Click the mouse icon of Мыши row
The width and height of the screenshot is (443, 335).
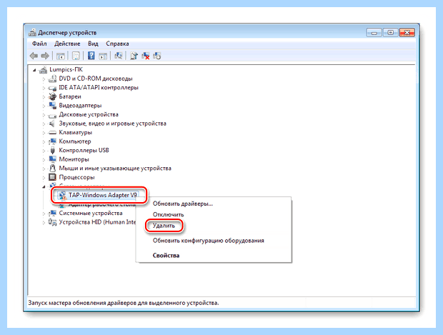pyautogui.click(x=53, y=168)
